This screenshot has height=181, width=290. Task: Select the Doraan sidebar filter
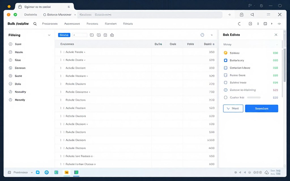tap(20, 68)
